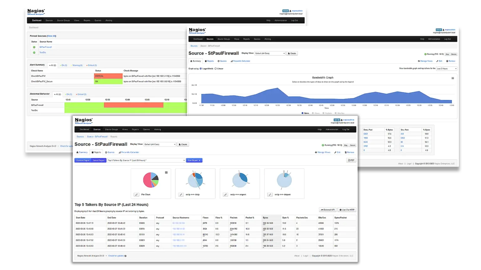Open Source Groups menu in Dashboard window
This screenshot has width=481, height=270.
63,20
